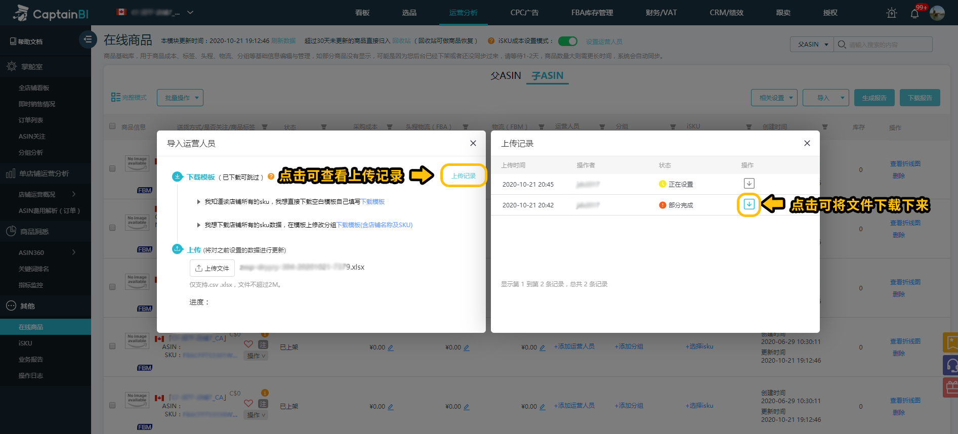Click the CaptainBI logo
958x434 pixels.
click(x=51, y=13)
